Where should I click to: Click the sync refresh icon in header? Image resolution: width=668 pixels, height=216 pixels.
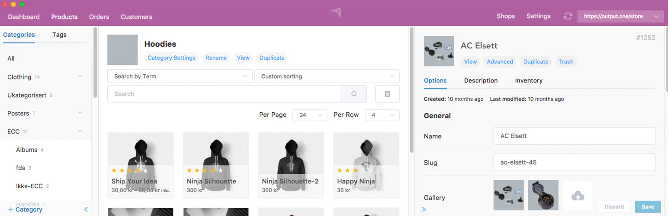pyautogui.click(x=568, y=16)
